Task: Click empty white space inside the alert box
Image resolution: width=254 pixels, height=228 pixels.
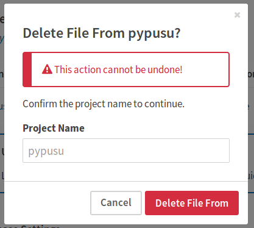Action: pos(205,69)
